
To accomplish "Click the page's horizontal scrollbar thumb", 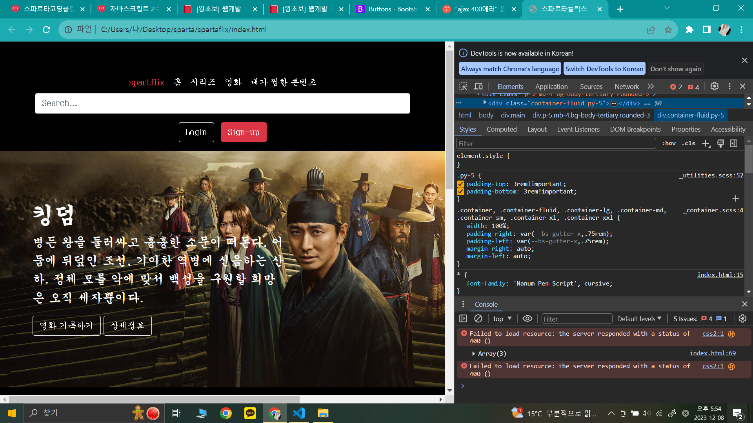I will (x=154, y=399).
